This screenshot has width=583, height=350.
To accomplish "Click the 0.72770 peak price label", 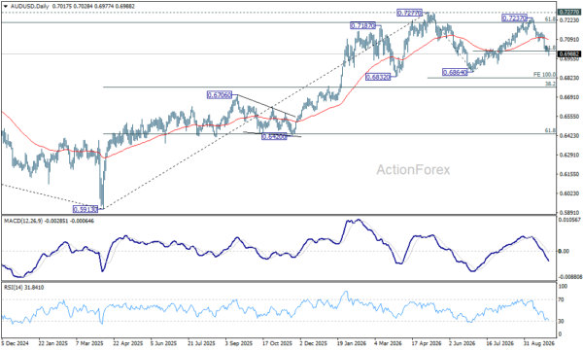I will point(409,13).
